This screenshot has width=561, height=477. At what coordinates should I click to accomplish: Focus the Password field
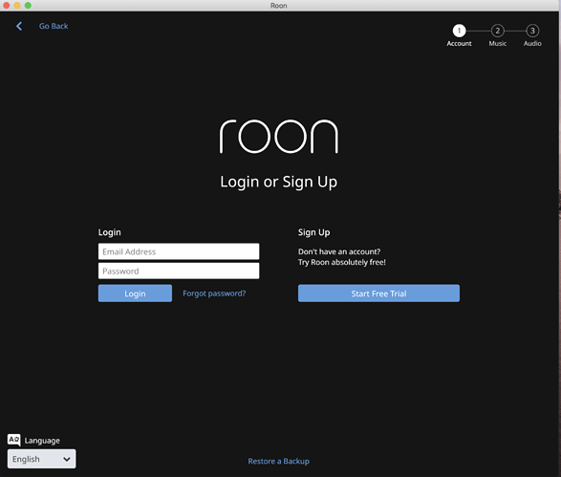pos(179,271)
